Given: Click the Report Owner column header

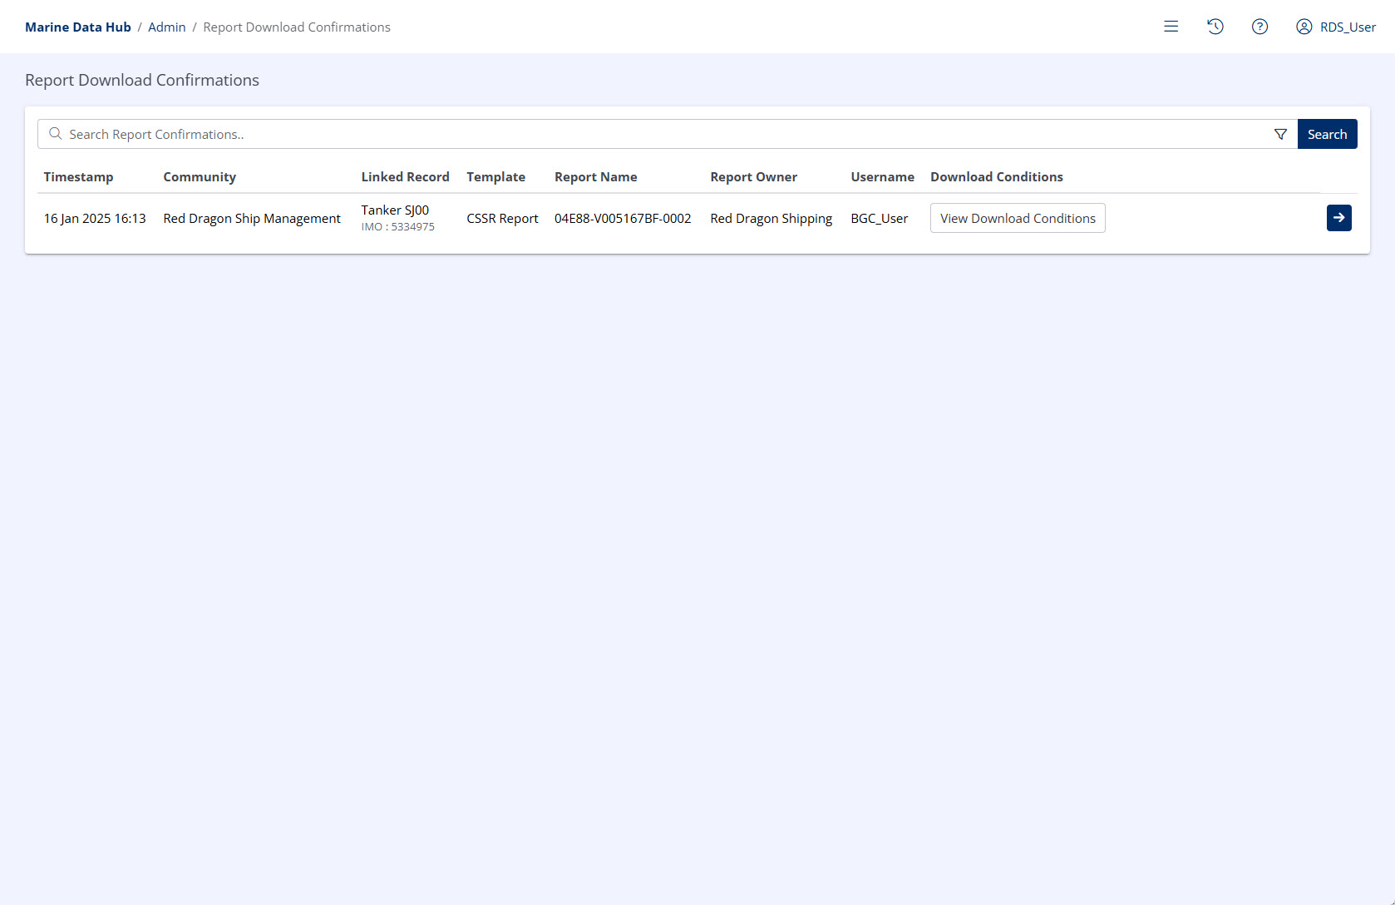Looking at the screenshot, I should tap(753, 176).
